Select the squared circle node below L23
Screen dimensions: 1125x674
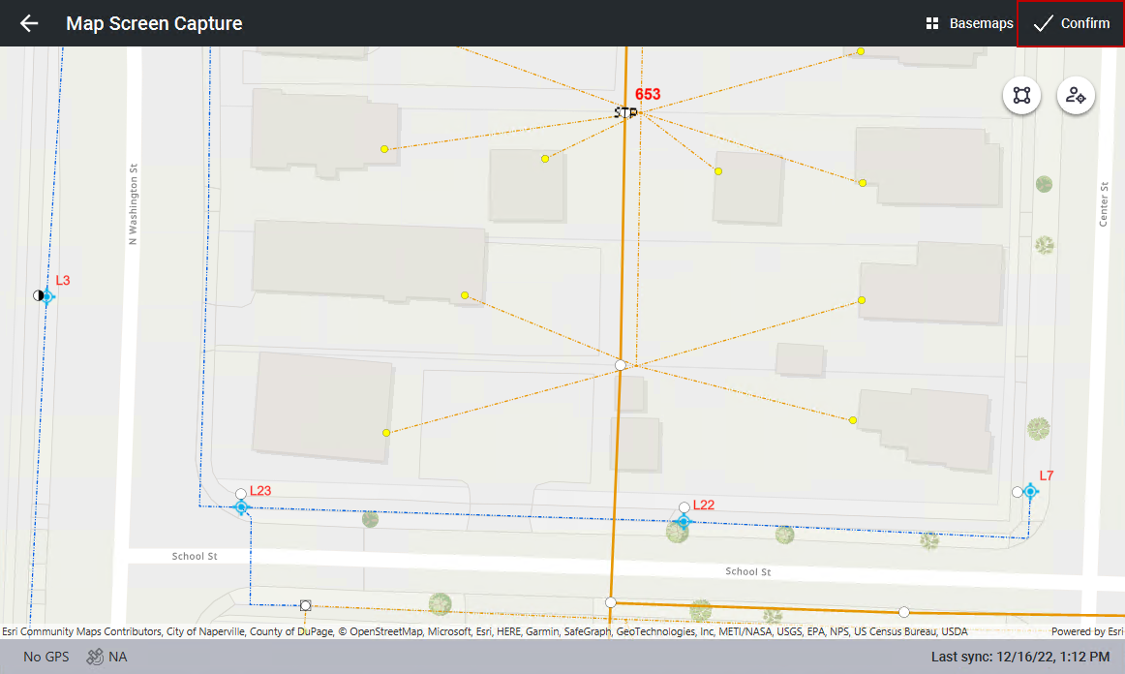tap(306, 605)
